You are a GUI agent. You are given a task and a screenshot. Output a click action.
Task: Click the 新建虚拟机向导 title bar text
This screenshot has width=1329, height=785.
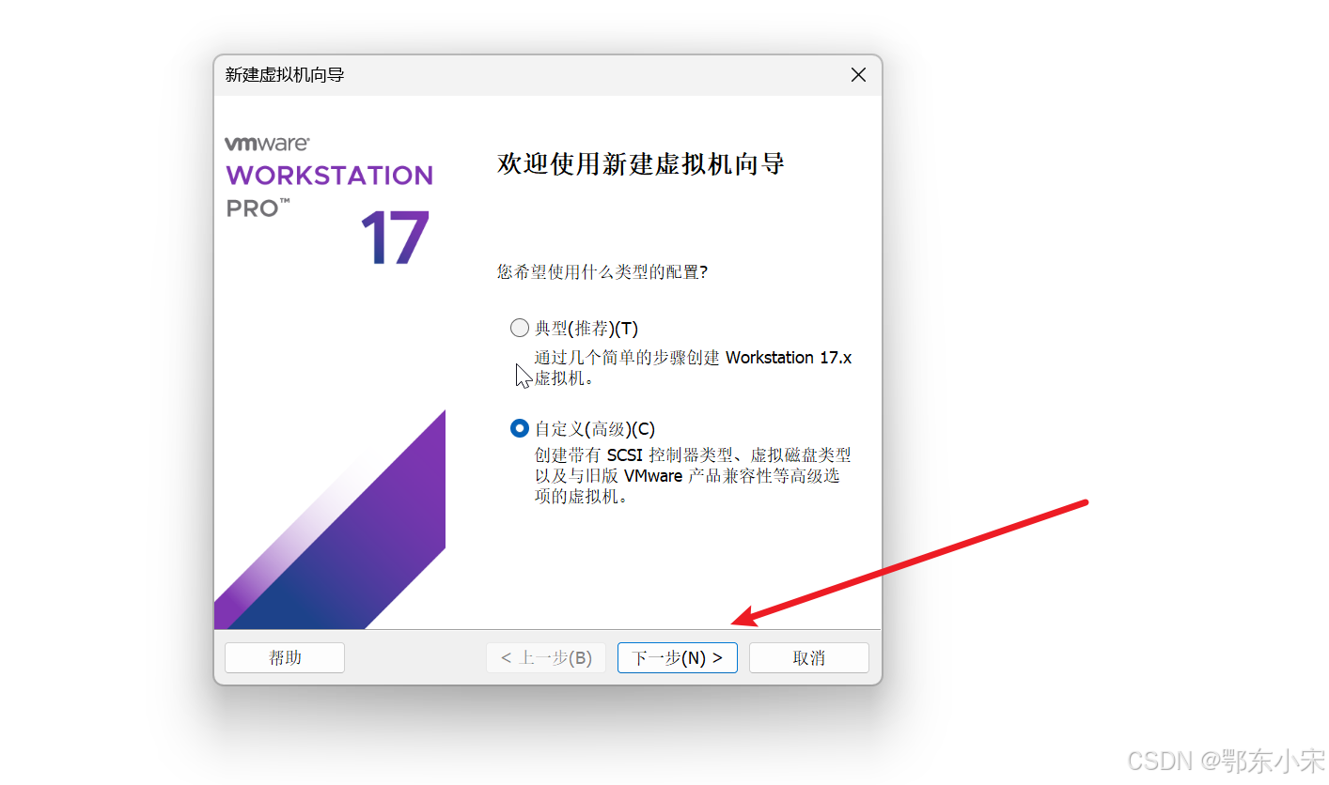[x=285, y=75]
